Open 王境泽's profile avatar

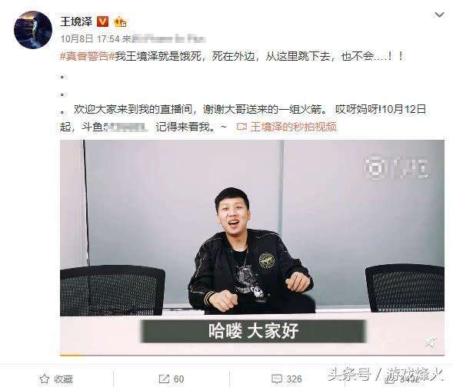coord(33,30)
